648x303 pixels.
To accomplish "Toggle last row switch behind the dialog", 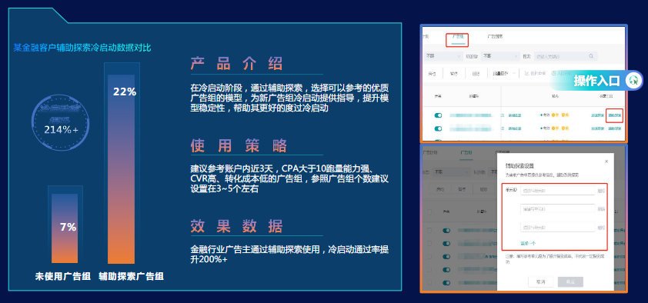I will pyautogui.click(x=446, y=283).
